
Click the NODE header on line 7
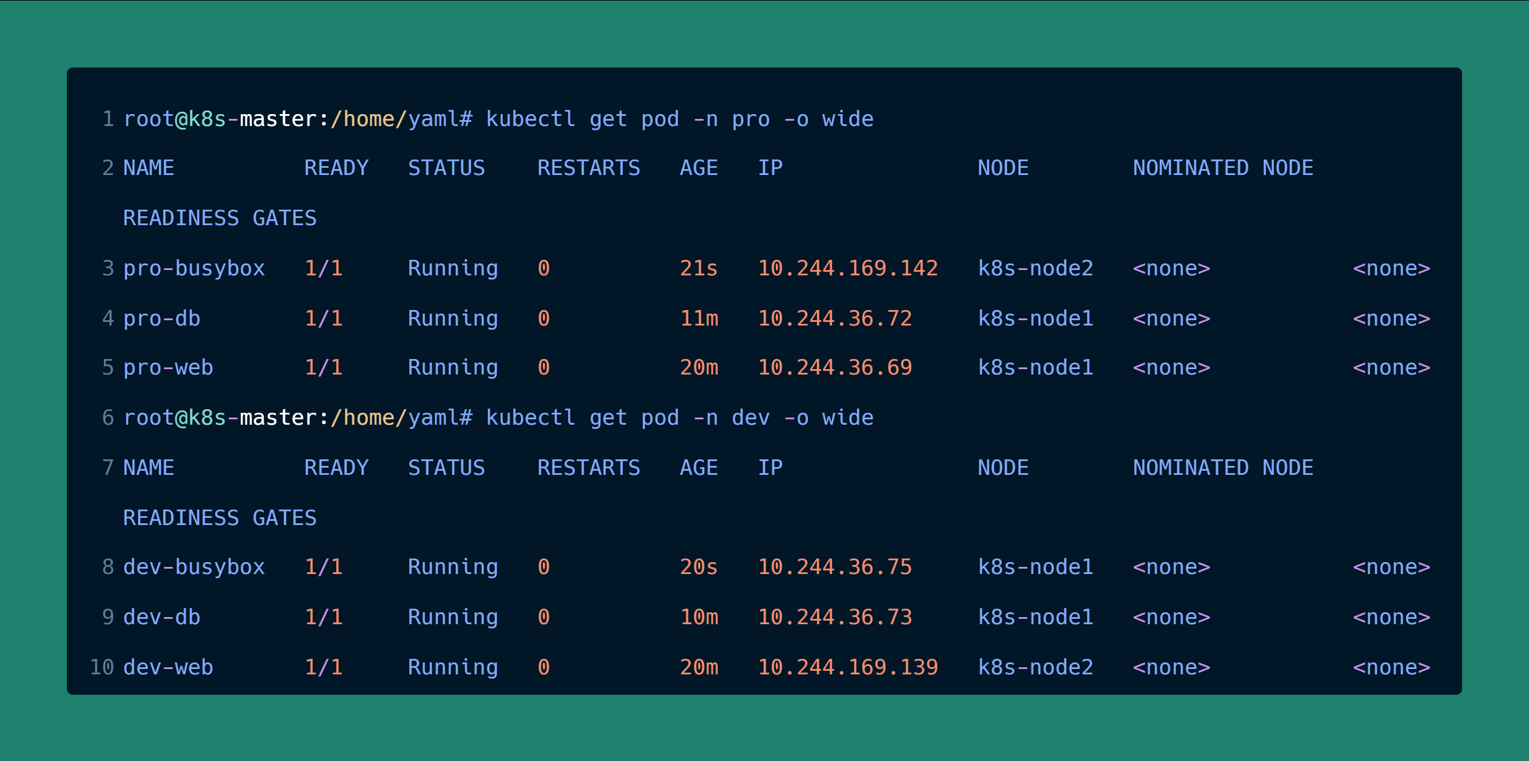click(1003, 468)
